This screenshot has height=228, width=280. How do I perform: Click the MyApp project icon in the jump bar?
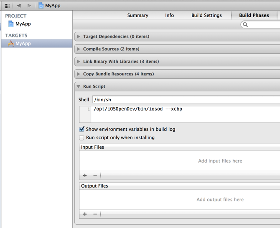coord(41,5)
